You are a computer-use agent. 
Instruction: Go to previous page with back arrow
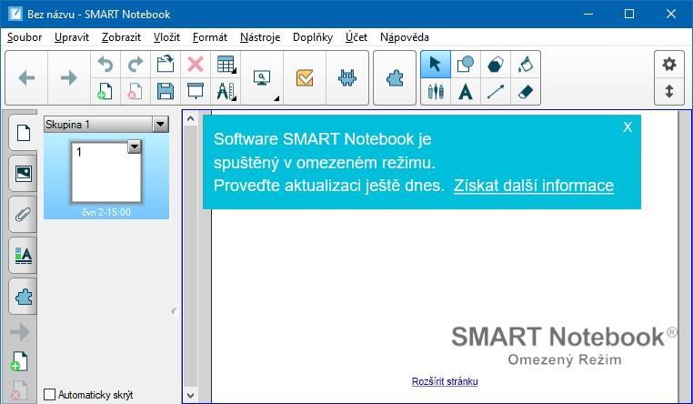(26, 78)
